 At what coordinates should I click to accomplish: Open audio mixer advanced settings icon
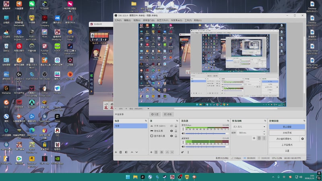[x=183, y=152]
